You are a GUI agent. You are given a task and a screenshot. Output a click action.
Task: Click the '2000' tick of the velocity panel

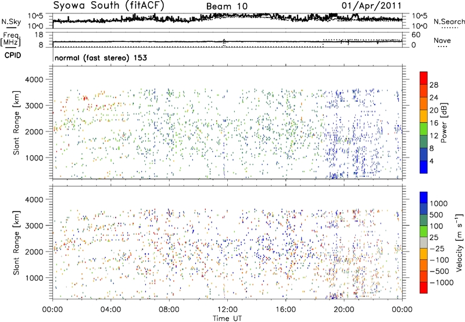click(34, 252)
